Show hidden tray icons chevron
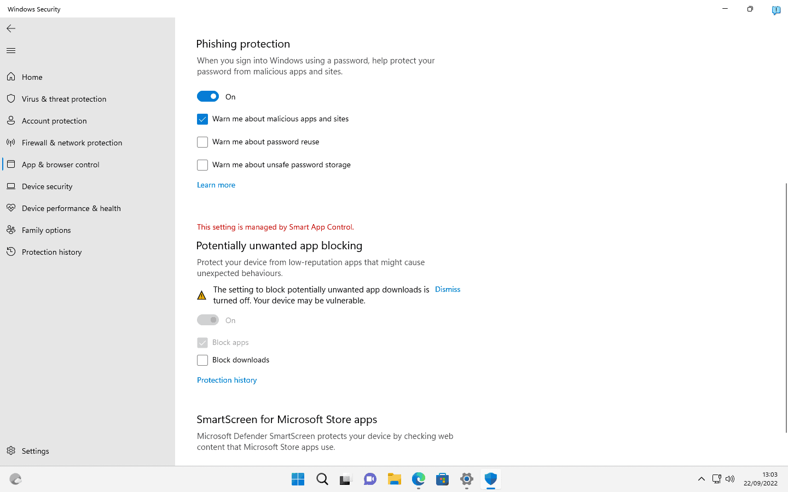 [x=701, y=479]
